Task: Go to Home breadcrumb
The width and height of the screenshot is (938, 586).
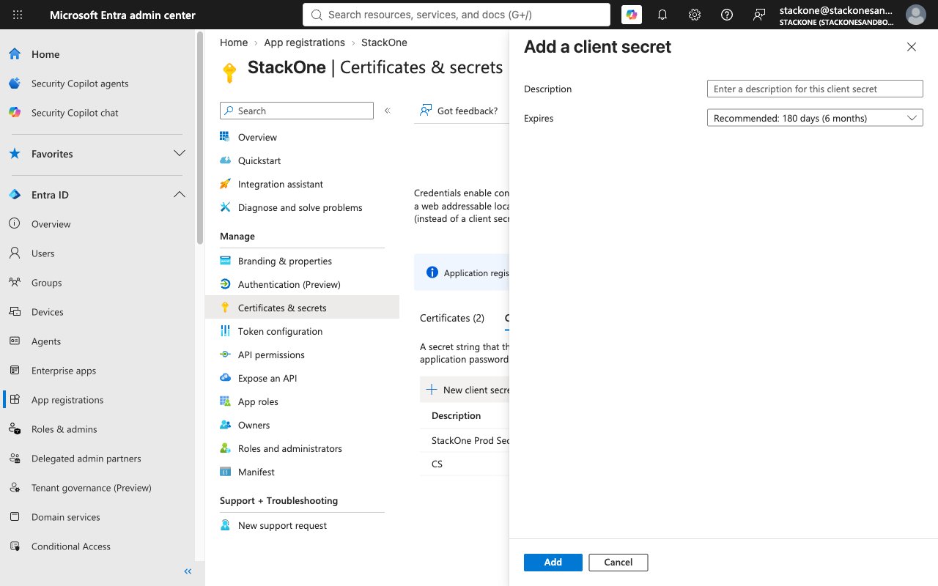Action: (234, 42)
